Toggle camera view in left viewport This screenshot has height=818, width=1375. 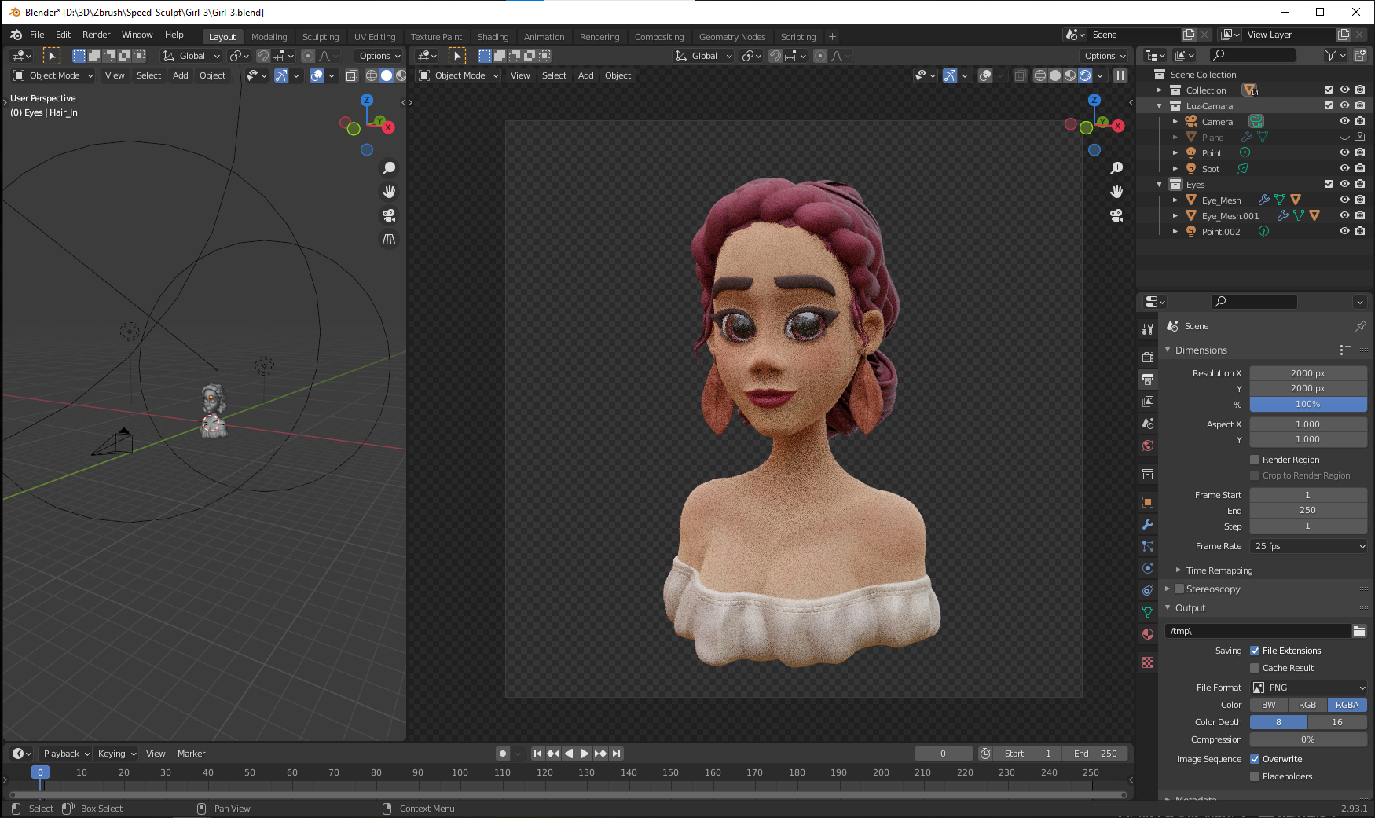coord(389,215)
